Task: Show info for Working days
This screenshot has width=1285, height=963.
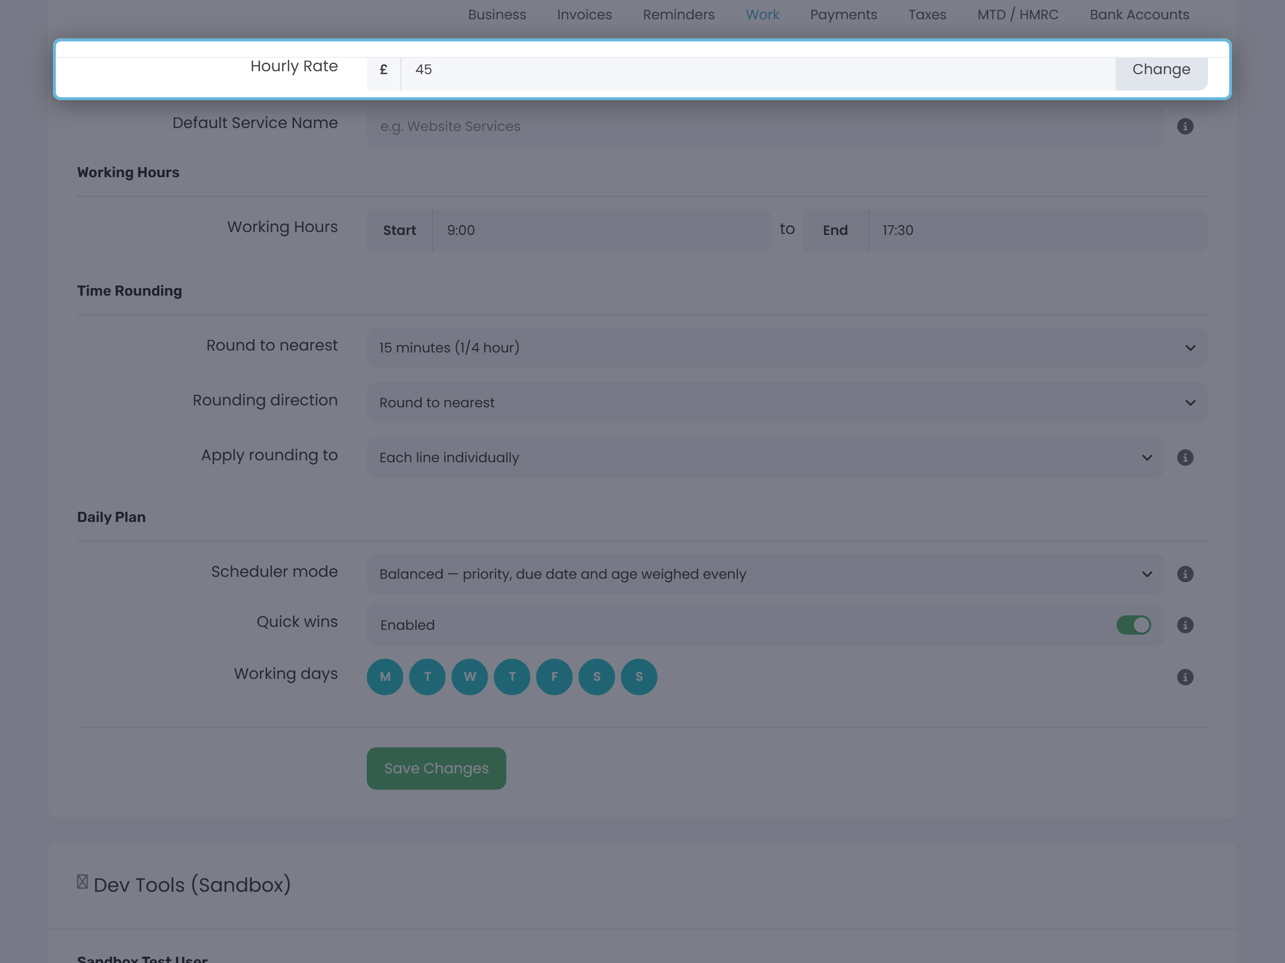Action: click(1185, 677)
